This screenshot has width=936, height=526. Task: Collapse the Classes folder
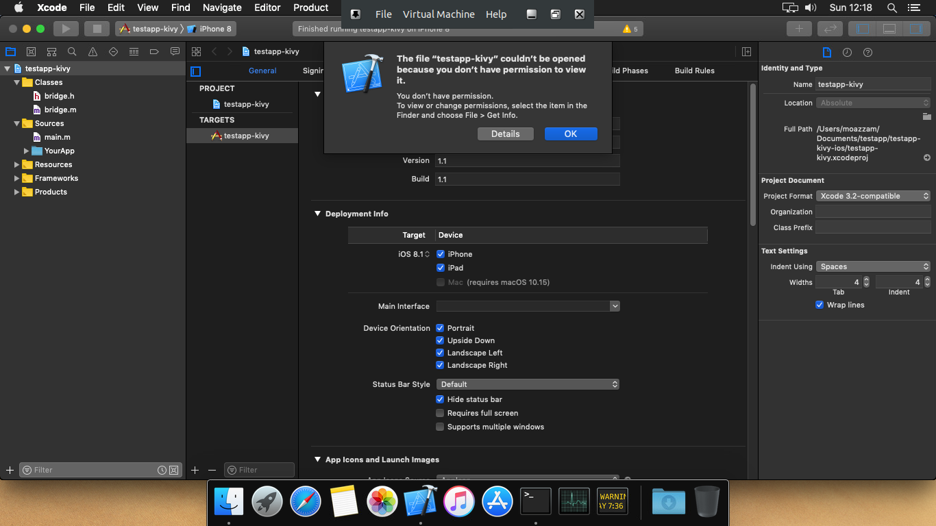pyautogui.click(x=17, y=82)
